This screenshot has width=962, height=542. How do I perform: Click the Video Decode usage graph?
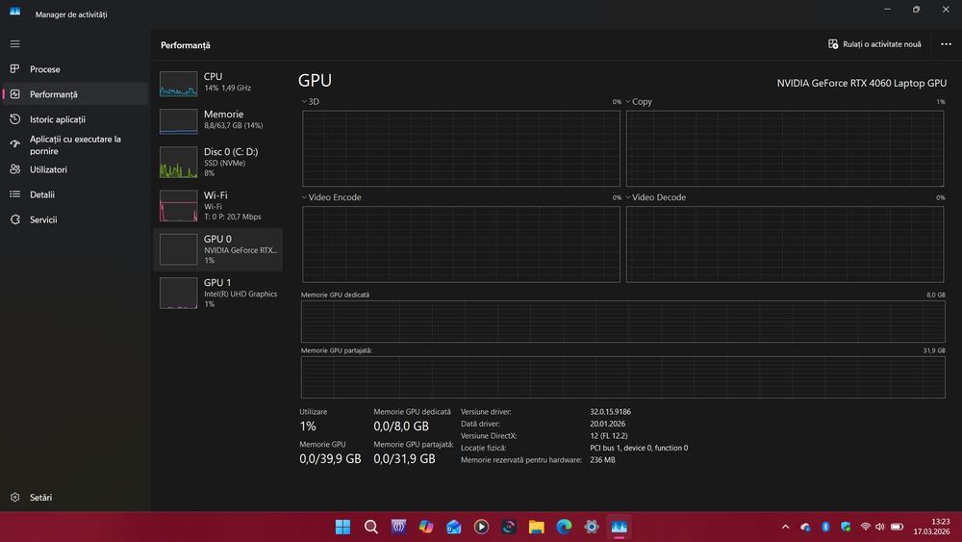tap(785, 245)
